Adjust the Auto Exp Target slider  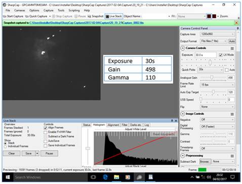(213, 92)
